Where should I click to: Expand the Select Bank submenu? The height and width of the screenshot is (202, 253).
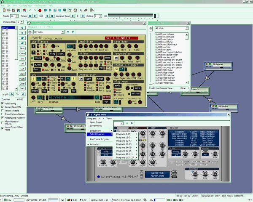click(100, 130)
